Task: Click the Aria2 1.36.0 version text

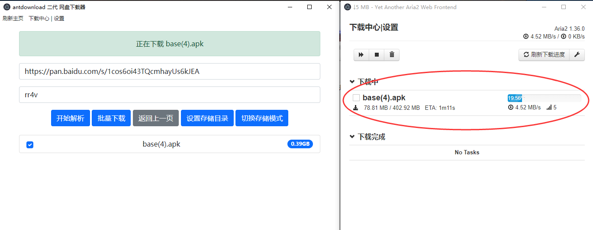Action: pyautogui.click(x=569, y=29)
